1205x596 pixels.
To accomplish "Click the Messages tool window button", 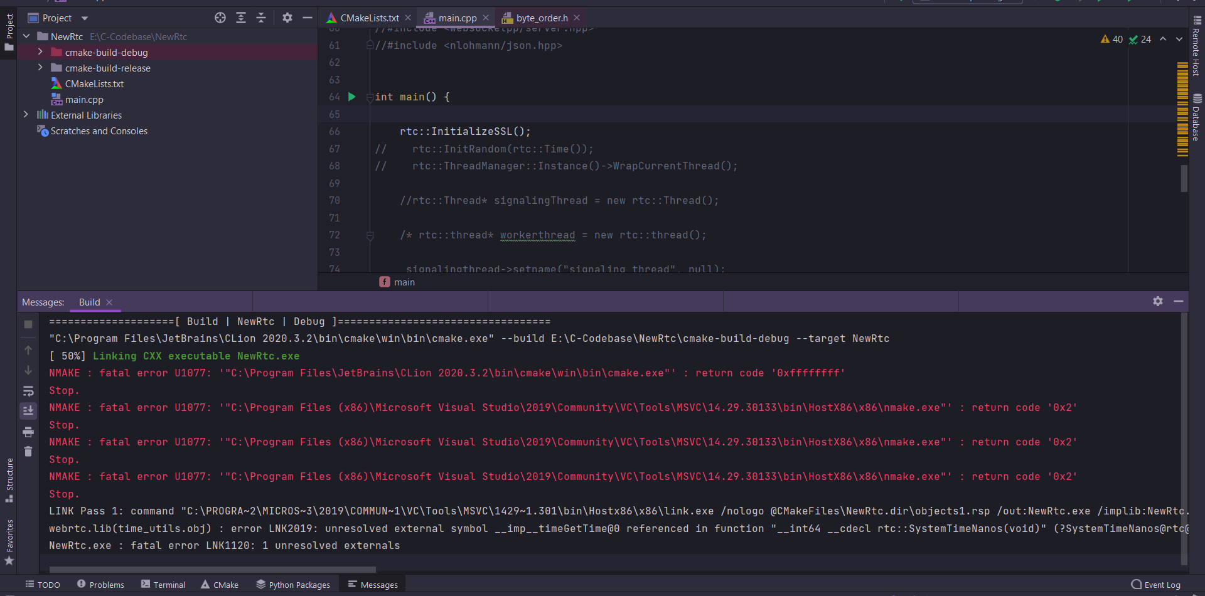I will (373, 585).
